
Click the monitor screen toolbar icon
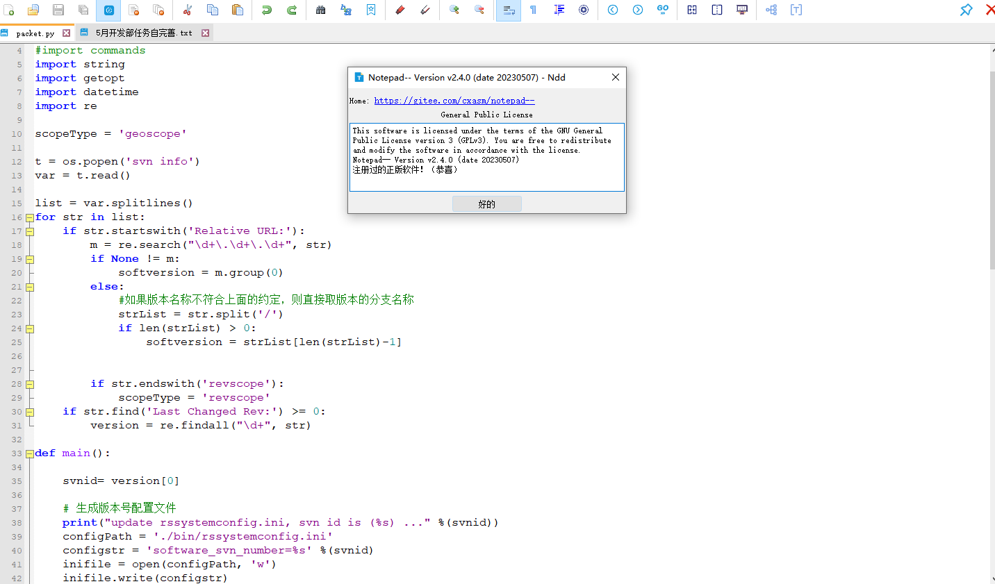click(742, 10)
